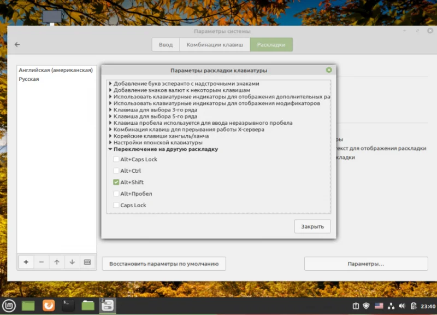Open the Параметры... button

pos(366,264)
